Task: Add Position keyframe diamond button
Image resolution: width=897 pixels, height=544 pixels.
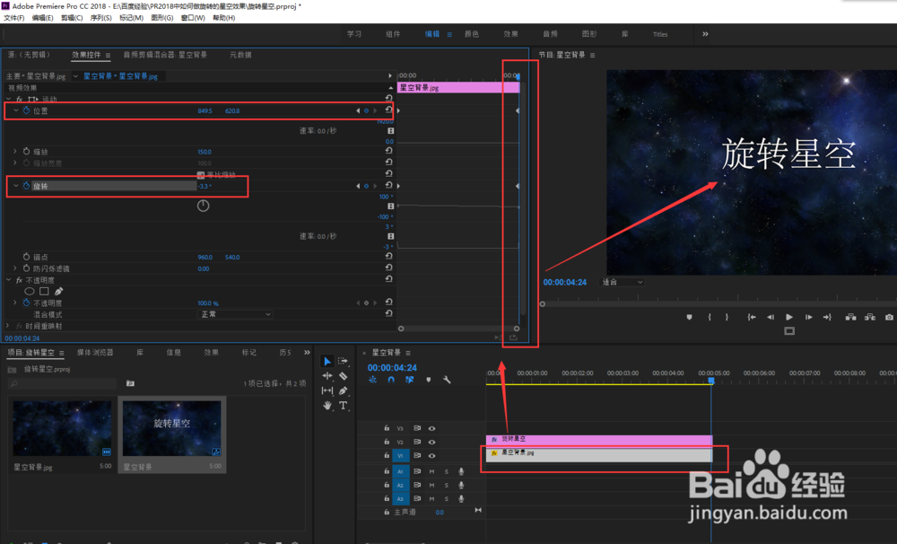Action: pyautogui.click(x=367, y=110)
